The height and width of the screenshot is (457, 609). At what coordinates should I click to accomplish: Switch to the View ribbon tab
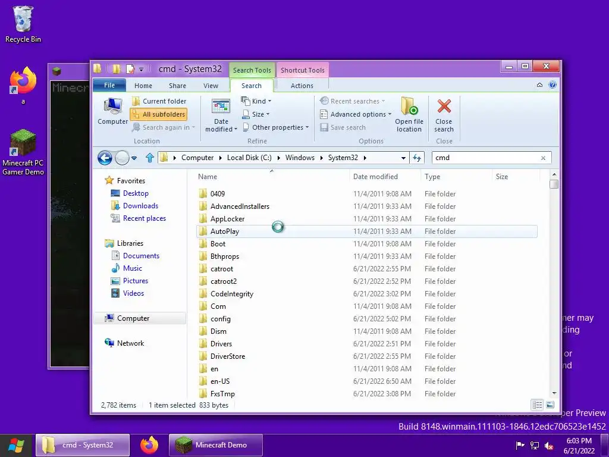click(x=211, y=86)
